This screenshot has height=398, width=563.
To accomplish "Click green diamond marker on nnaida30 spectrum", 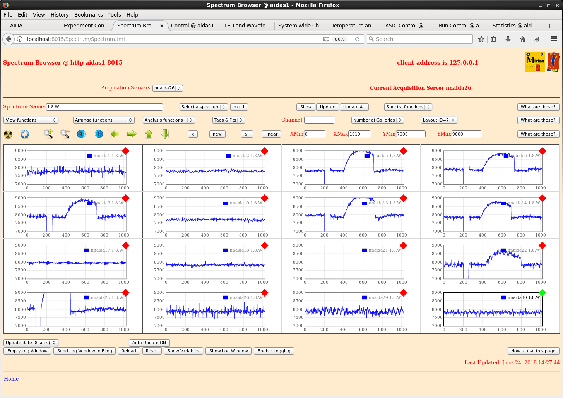I will click(x=542, y=293).
